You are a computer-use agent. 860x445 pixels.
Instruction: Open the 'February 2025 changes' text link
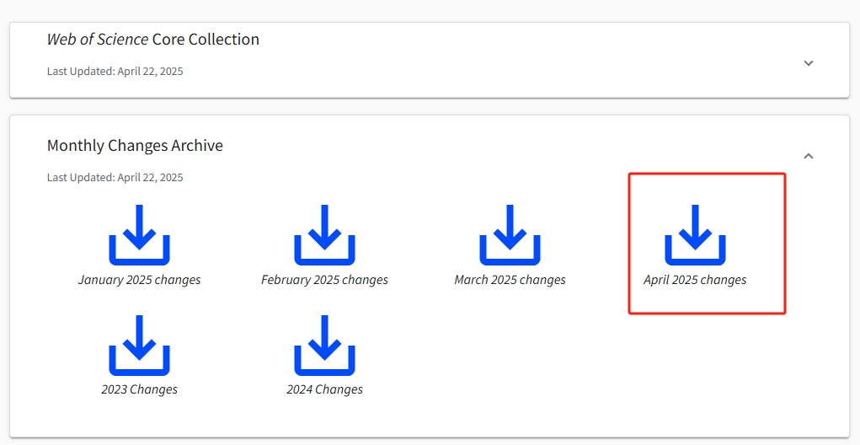pos(324,280)
